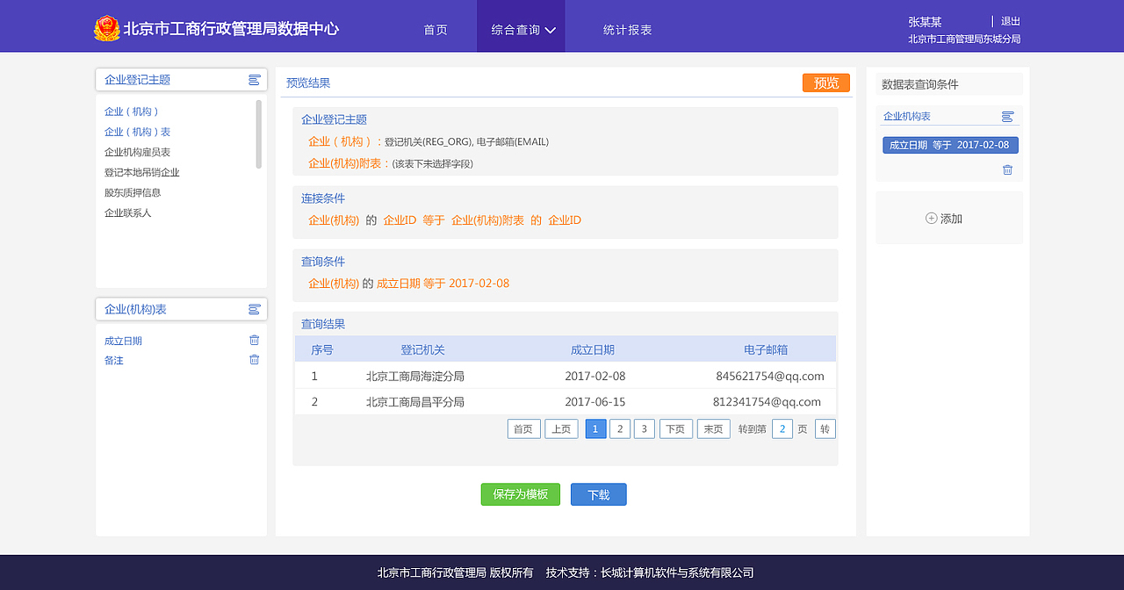Delete 备注 field with trash icon

(x=255, y=360)
